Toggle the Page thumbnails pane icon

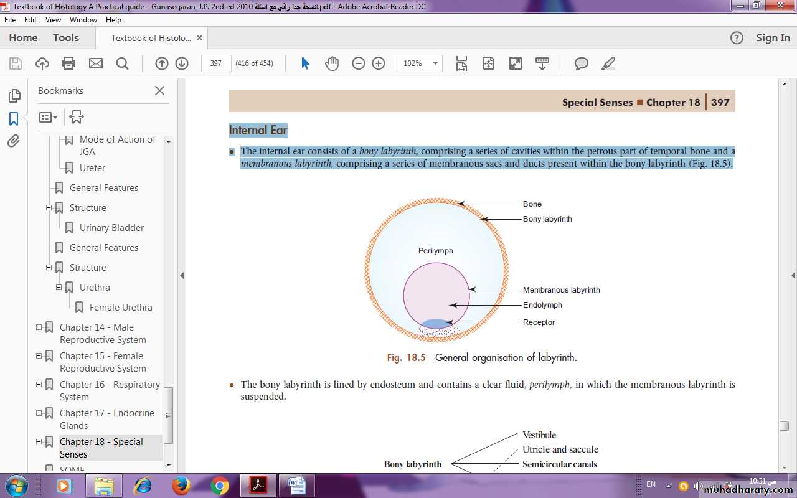(14, 95)
